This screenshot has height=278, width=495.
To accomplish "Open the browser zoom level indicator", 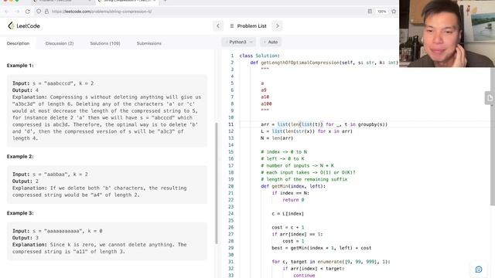I will (x=381, y=12).
